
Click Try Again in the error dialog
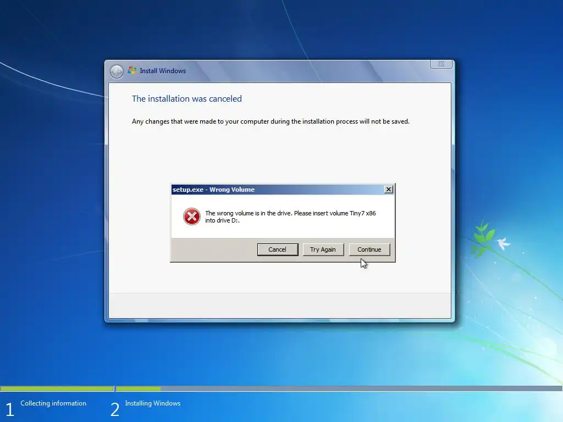[323, 249]
